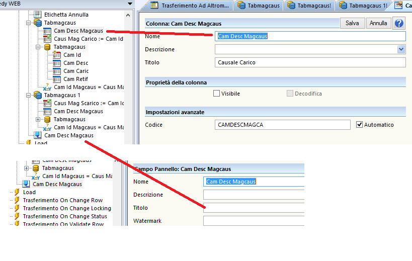The image size is (412, 261).
Task: Toggle the disabled Decodifica checkbox
Action: [x=290, y=94]
